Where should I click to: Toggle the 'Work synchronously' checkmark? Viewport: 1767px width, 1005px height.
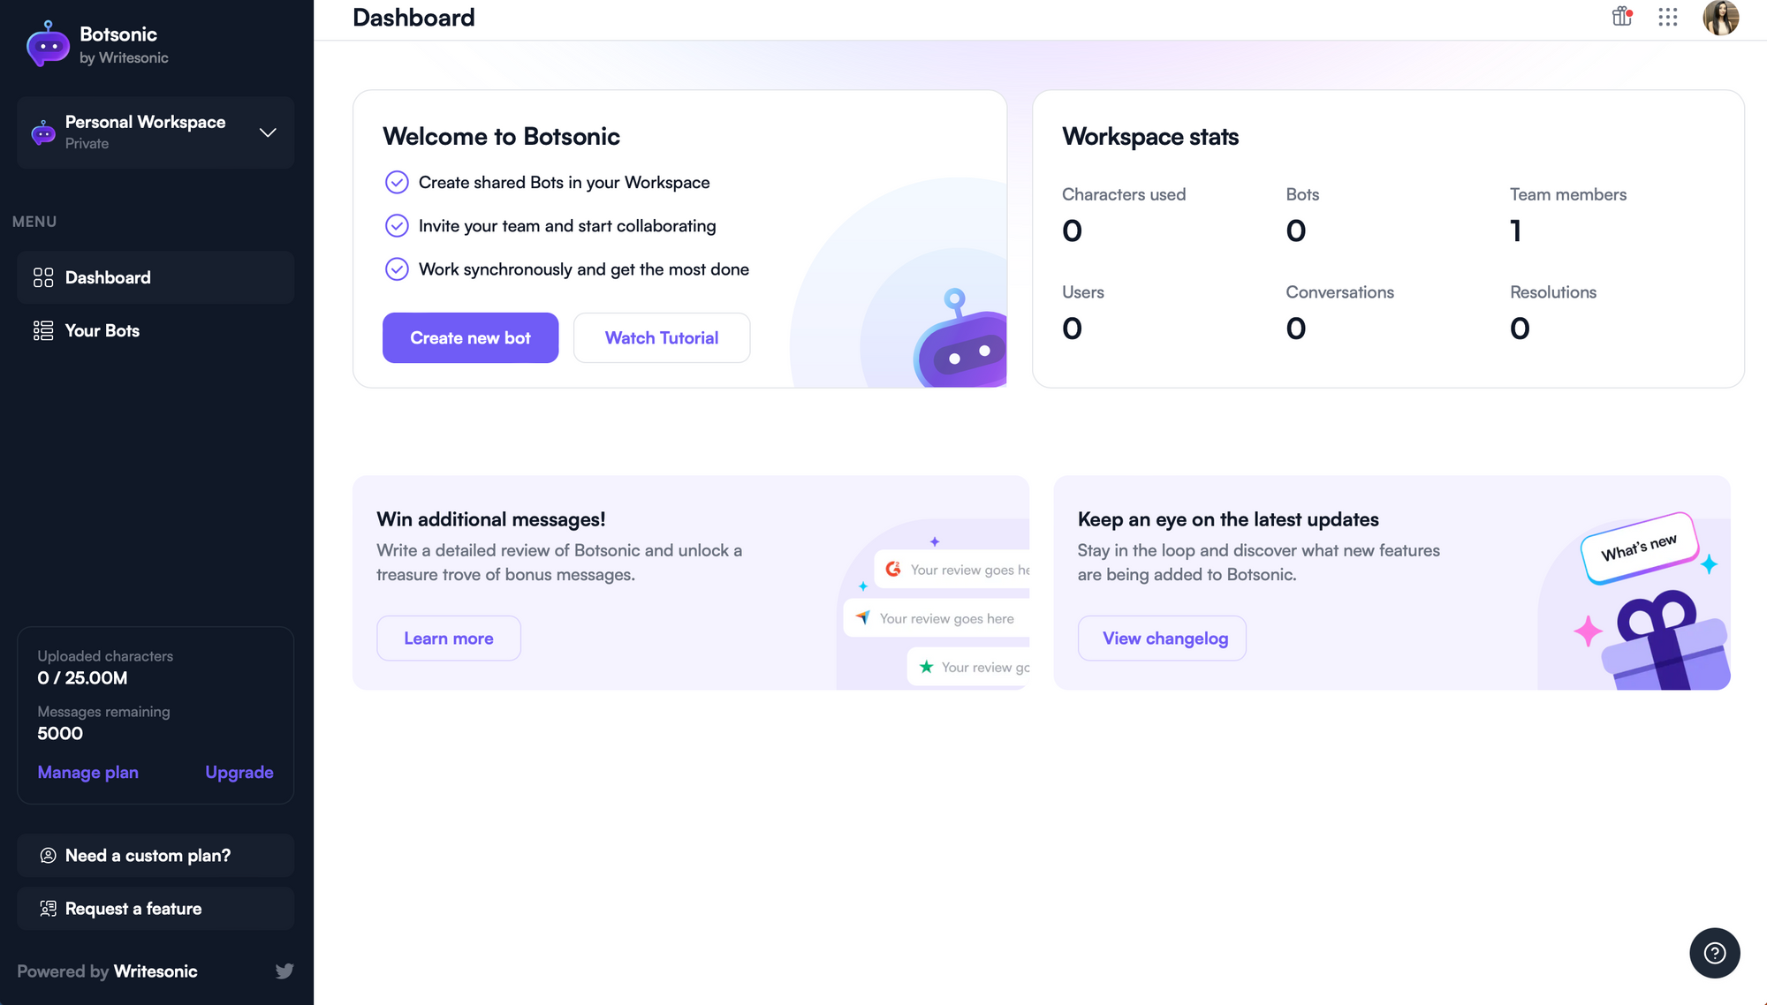point(397,268)
